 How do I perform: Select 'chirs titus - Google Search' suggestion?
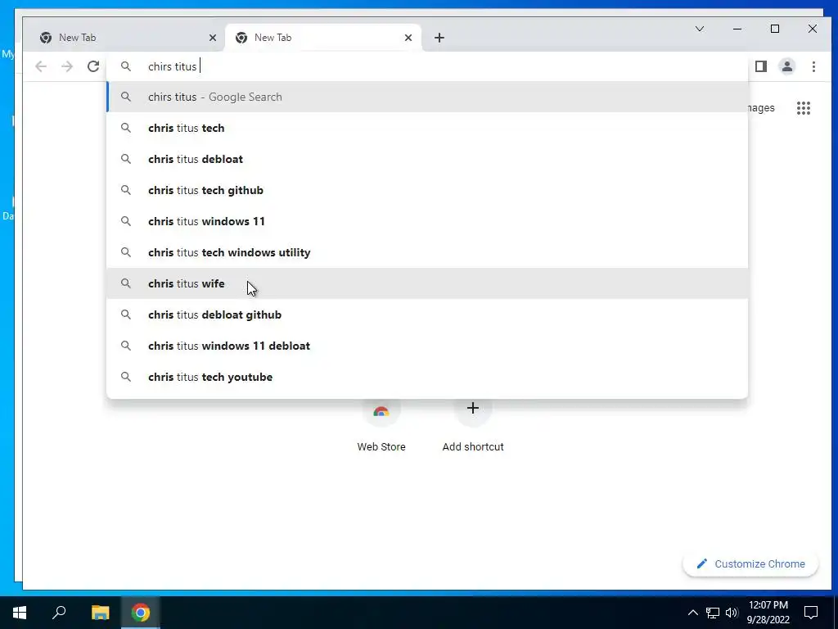(427, 97)
